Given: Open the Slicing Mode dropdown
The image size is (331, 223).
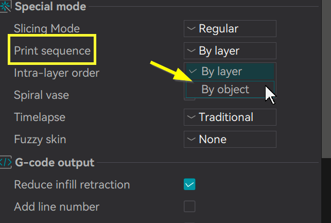Looking at the screenshot, I should pos(230,29).
